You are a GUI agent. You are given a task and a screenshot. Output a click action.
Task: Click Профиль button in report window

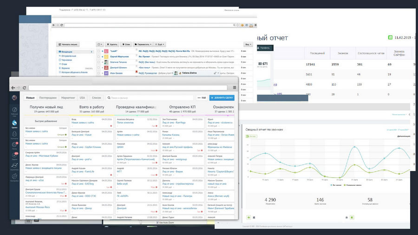point(265,48)
